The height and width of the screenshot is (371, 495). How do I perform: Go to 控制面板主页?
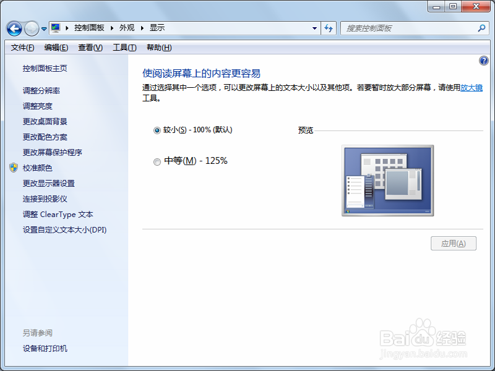pyautogui.click(x=45, y=69)
